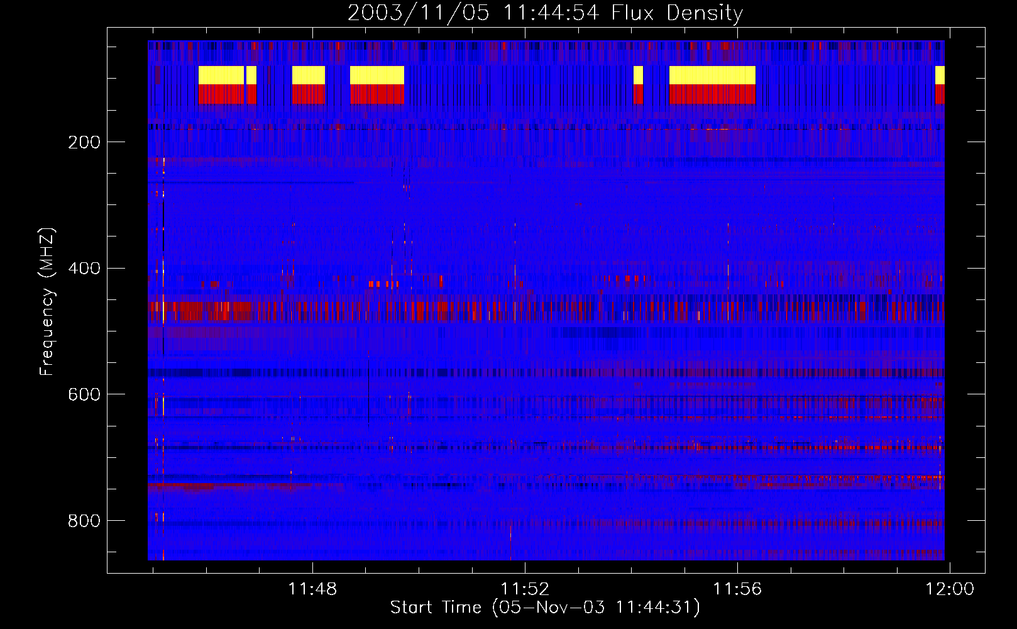Click the plot title '2003/11/05 11:44:54 Flux Density'
The width and height of the screenshot is (1017, 629).
pos(546,13)
